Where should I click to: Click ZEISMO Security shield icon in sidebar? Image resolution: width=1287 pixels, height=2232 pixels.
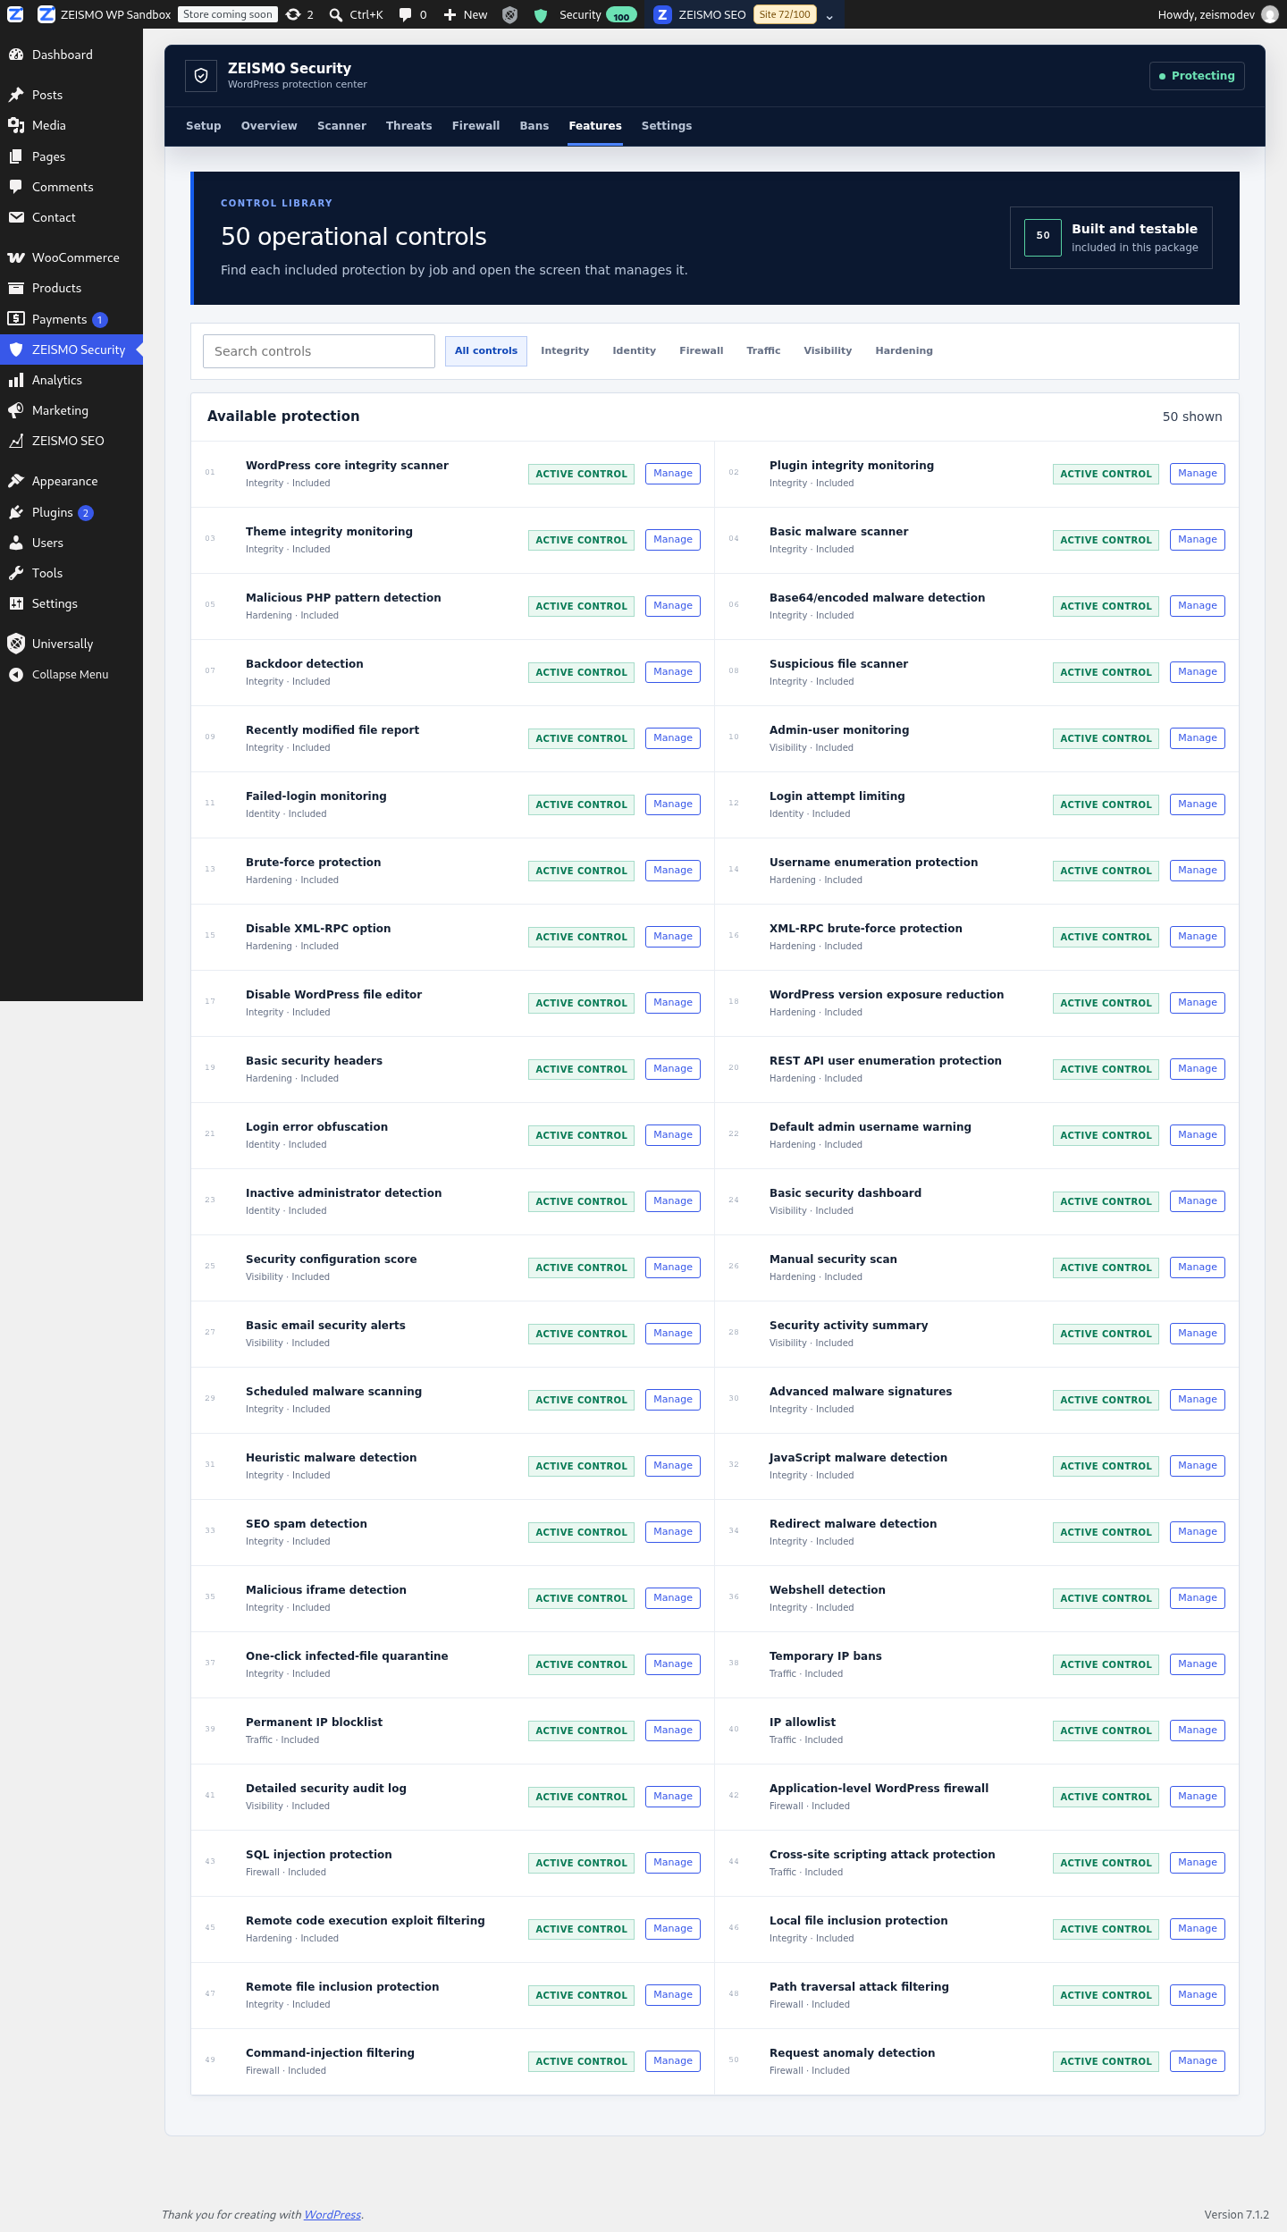pyautogui.click(x=16, y=350)
